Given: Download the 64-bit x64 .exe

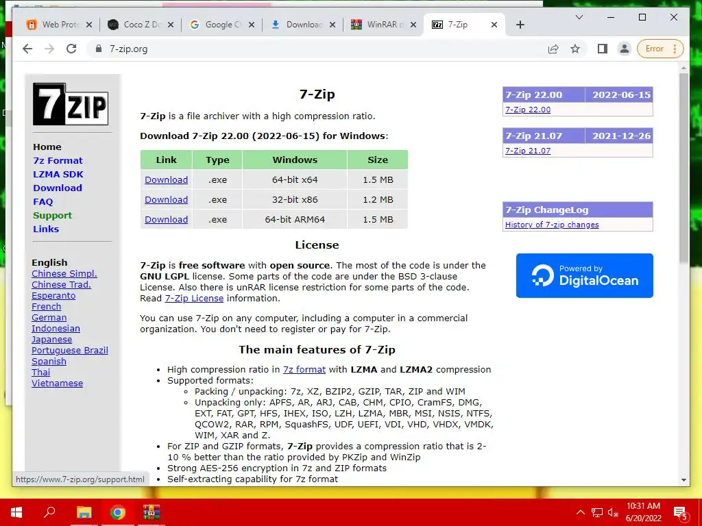Looking at the screenshot, I should [166, 180].
